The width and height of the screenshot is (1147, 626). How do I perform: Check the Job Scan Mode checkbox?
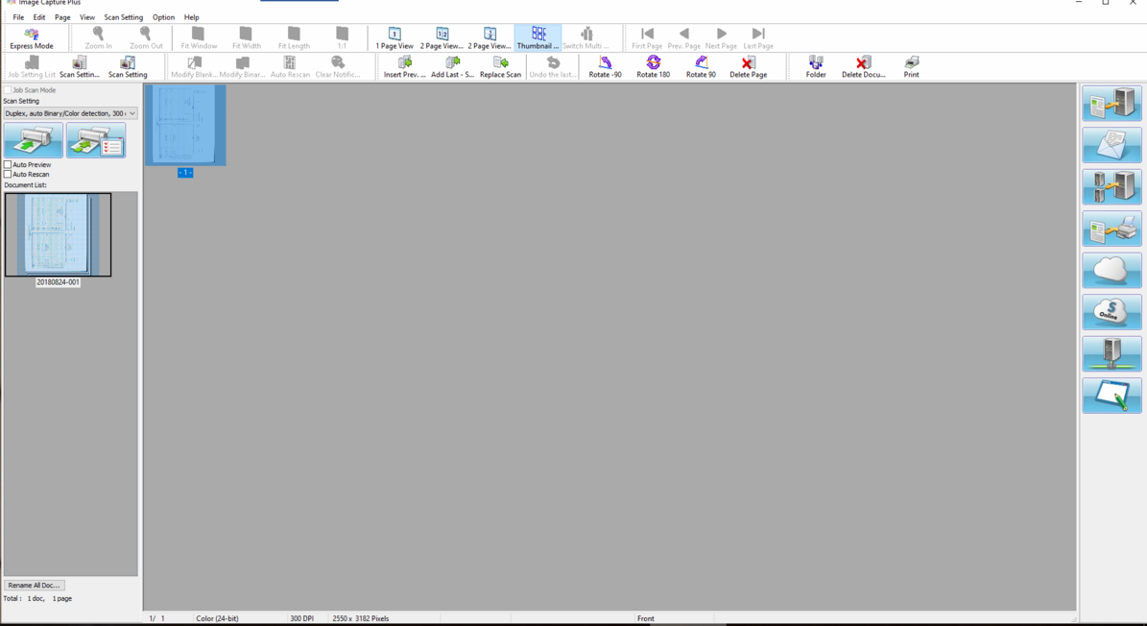[x=9, y=90]
